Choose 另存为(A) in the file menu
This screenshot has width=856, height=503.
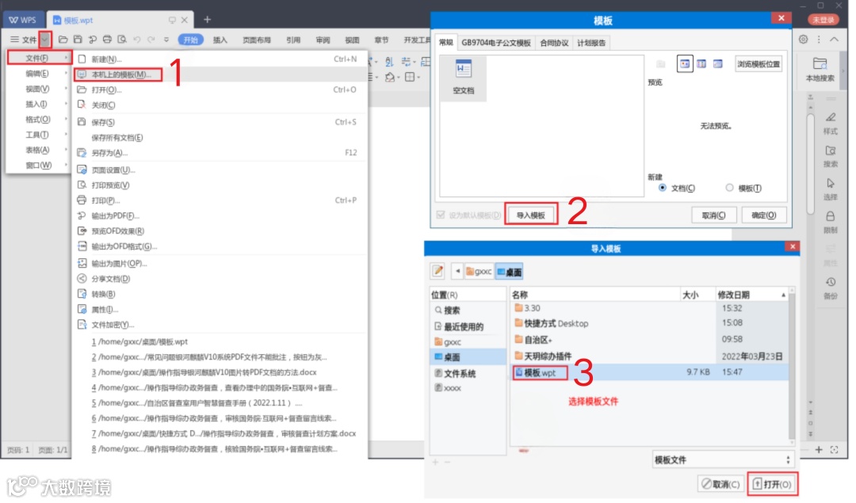(220, 153)
